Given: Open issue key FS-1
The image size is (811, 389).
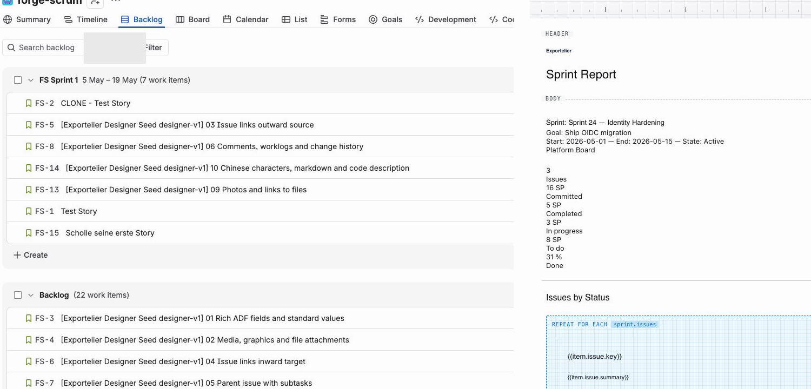Looking at the screenshot, I should pos(45,211).
